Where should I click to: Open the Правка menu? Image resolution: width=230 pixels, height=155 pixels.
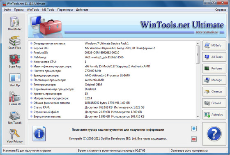[18, 10]
